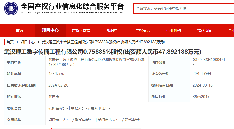Open 产权大数据 in the navigation bar

(81, 30)
